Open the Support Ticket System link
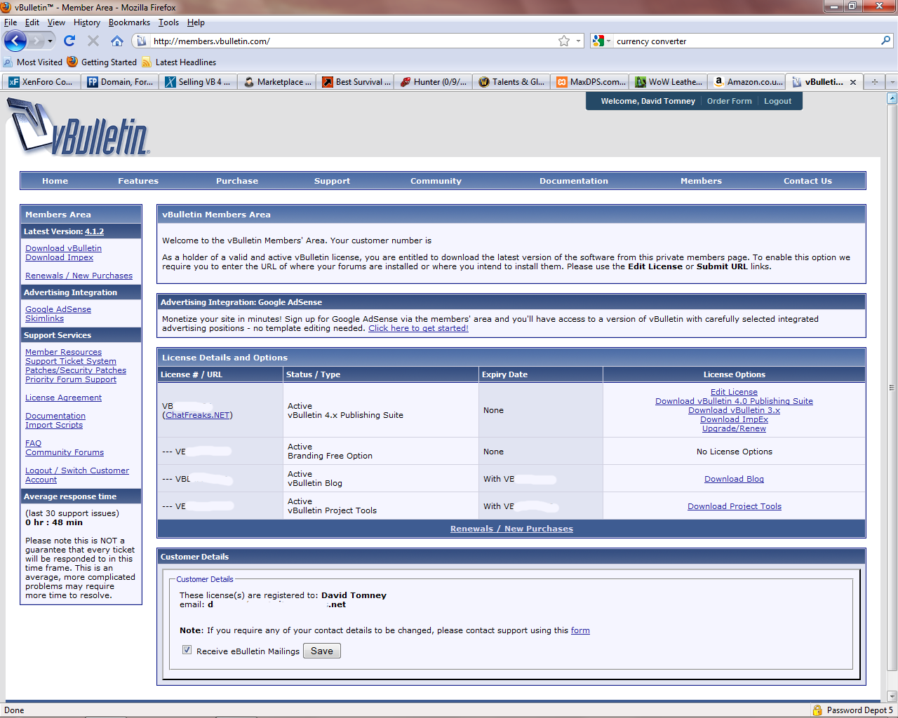The height and width of the screenshot is (718, 898). click(71, 361)
